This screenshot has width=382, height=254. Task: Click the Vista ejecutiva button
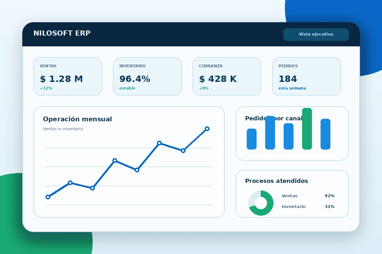(316, 34)
